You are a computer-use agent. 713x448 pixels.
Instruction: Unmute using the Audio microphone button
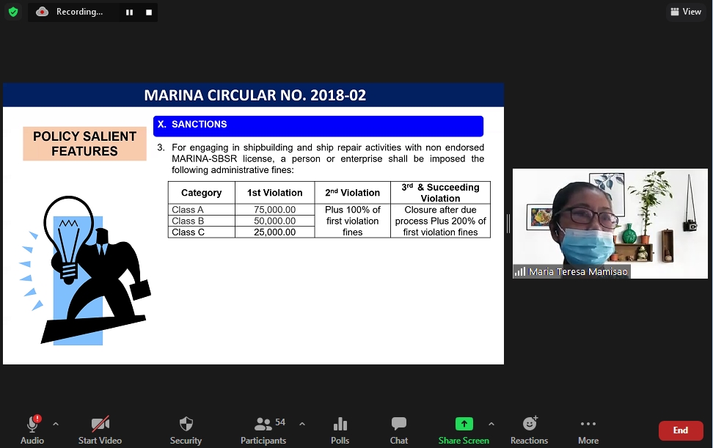[x=32, y=430]
